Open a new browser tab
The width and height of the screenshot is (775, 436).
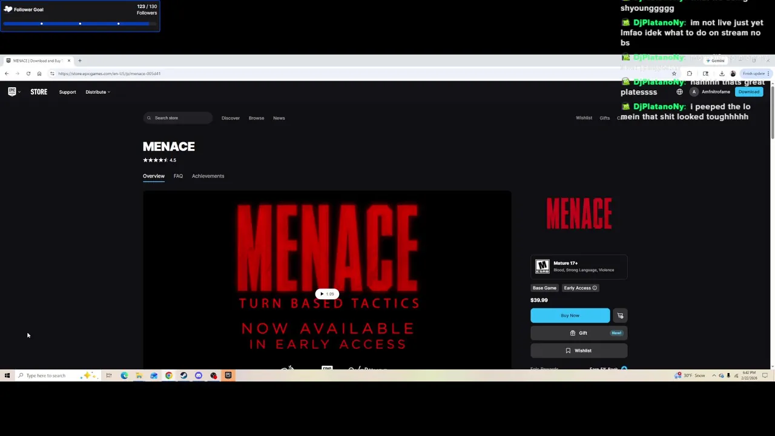tap(79, 61)
